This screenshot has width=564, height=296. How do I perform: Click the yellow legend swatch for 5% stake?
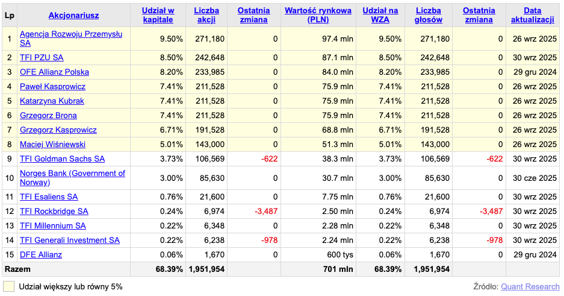coord(8,286)
